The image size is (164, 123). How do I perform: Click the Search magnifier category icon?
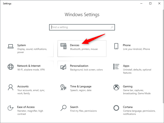point(63,108)
